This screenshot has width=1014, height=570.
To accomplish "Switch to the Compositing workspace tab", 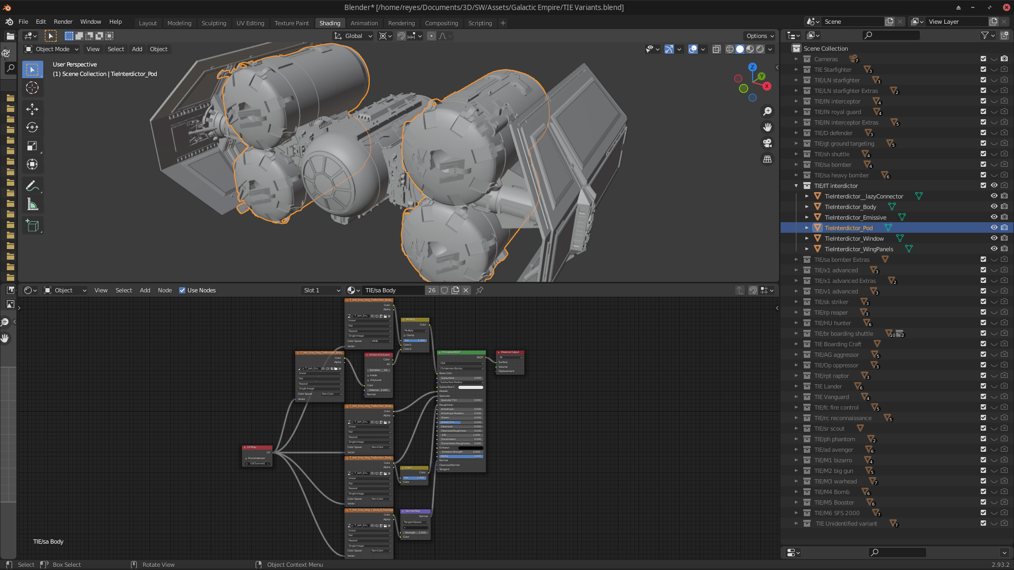I will tap(442, 23).
